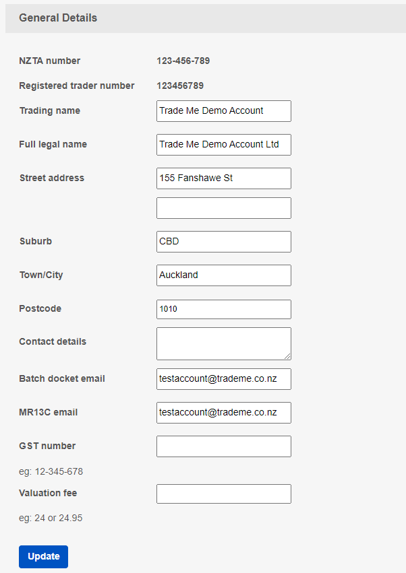The image size is (406, 573).
Task: Click the empty second Street address line
Action: 223,208
